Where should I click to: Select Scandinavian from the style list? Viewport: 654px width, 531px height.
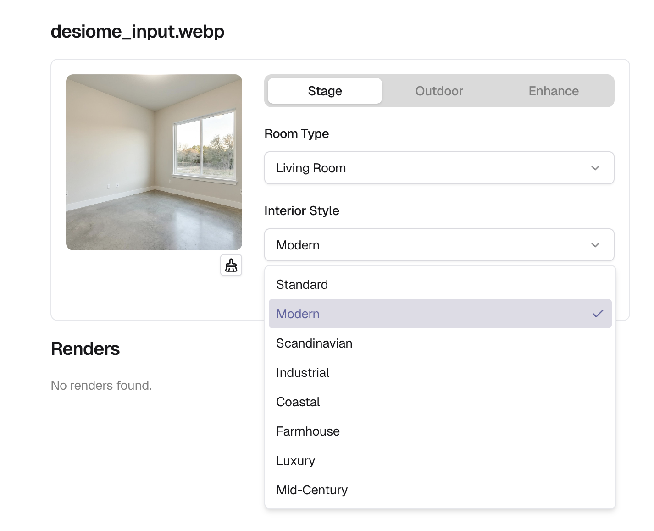tap(314, 343)
